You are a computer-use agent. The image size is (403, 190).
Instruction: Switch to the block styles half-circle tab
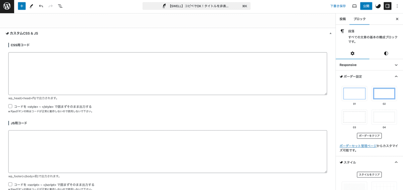click(386, 53)
